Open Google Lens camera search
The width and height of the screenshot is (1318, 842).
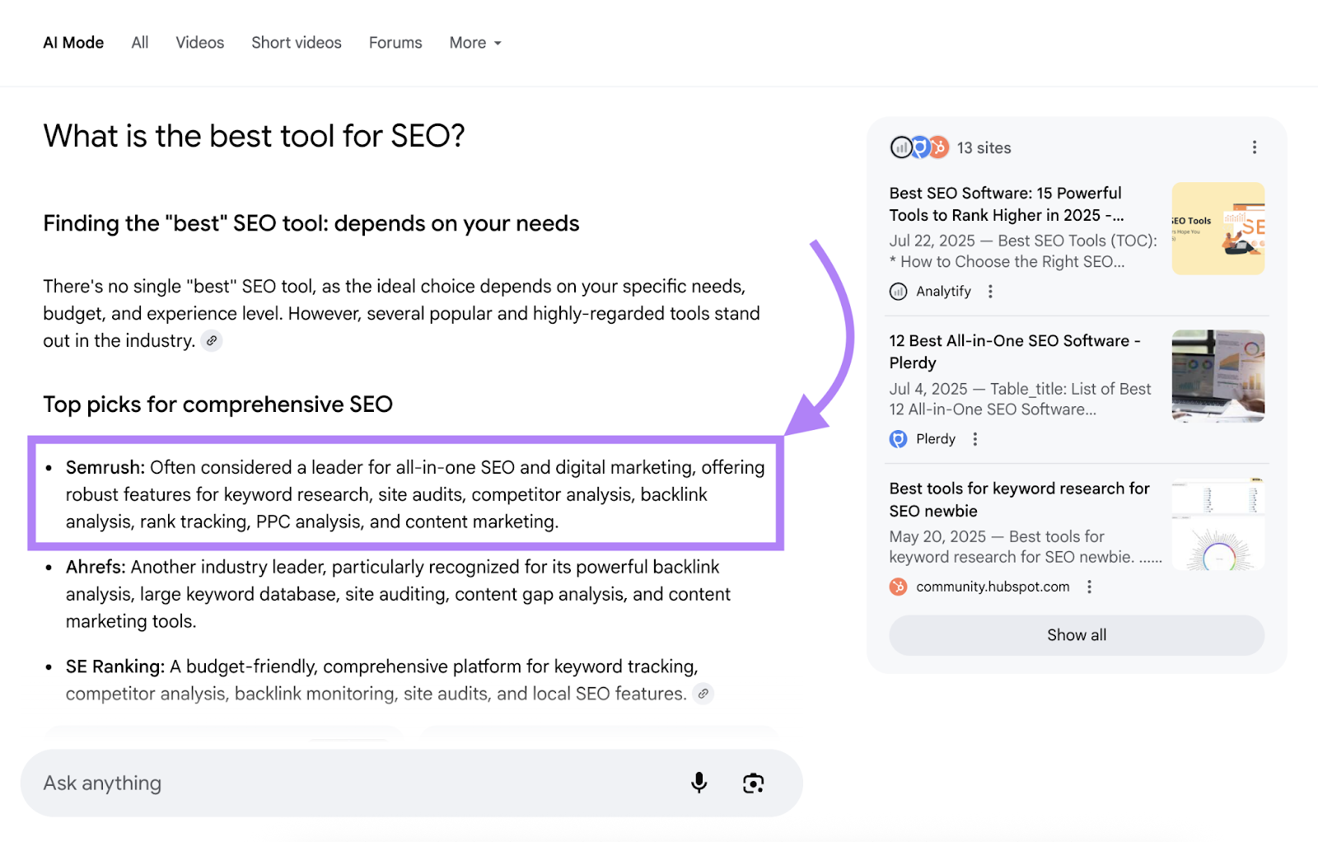752,783
